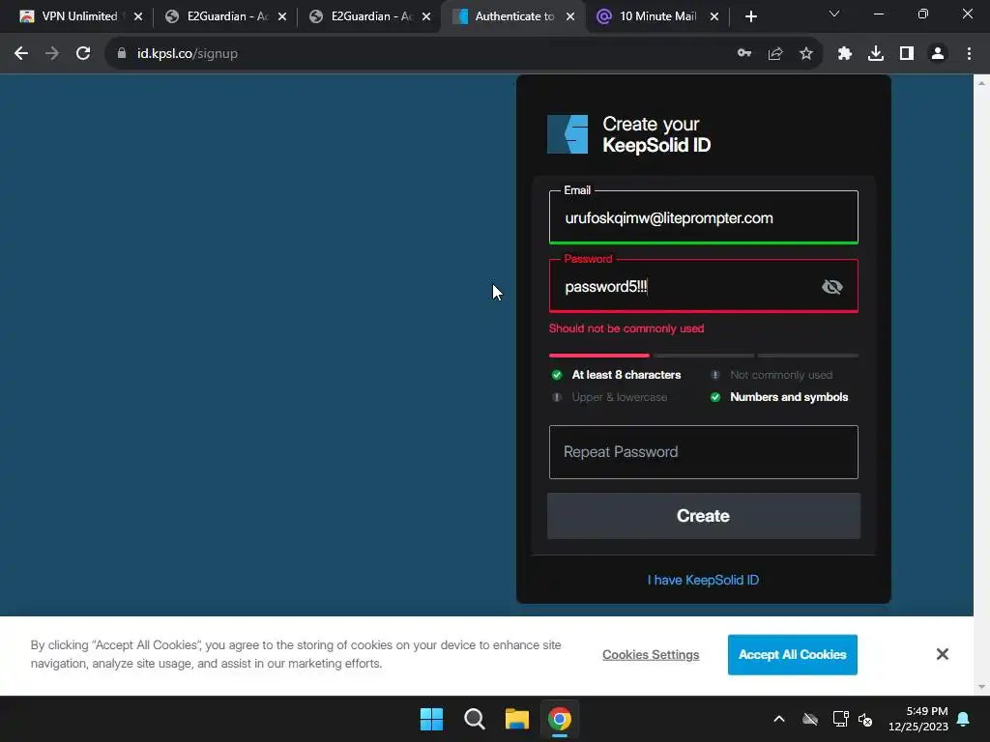Viewport: 990px width, 742px height.
Task: Click the OneDrive cloud tray icon
Action: click(810, 719)
